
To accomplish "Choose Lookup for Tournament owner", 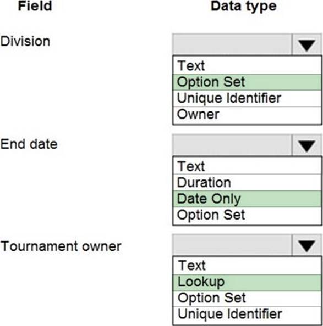I will (247, 283).
